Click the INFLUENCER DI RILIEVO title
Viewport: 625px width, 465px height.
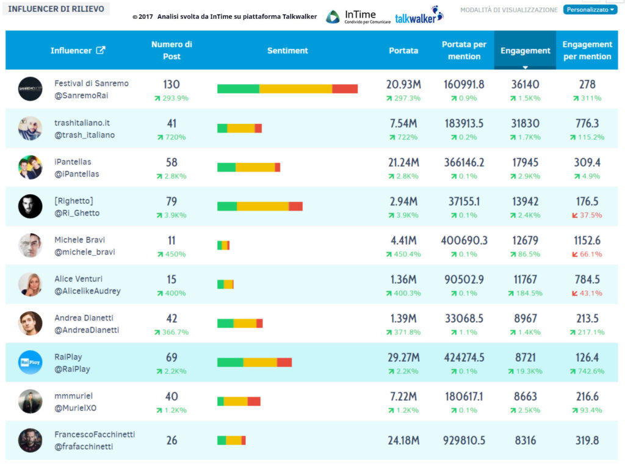[56, 9]
